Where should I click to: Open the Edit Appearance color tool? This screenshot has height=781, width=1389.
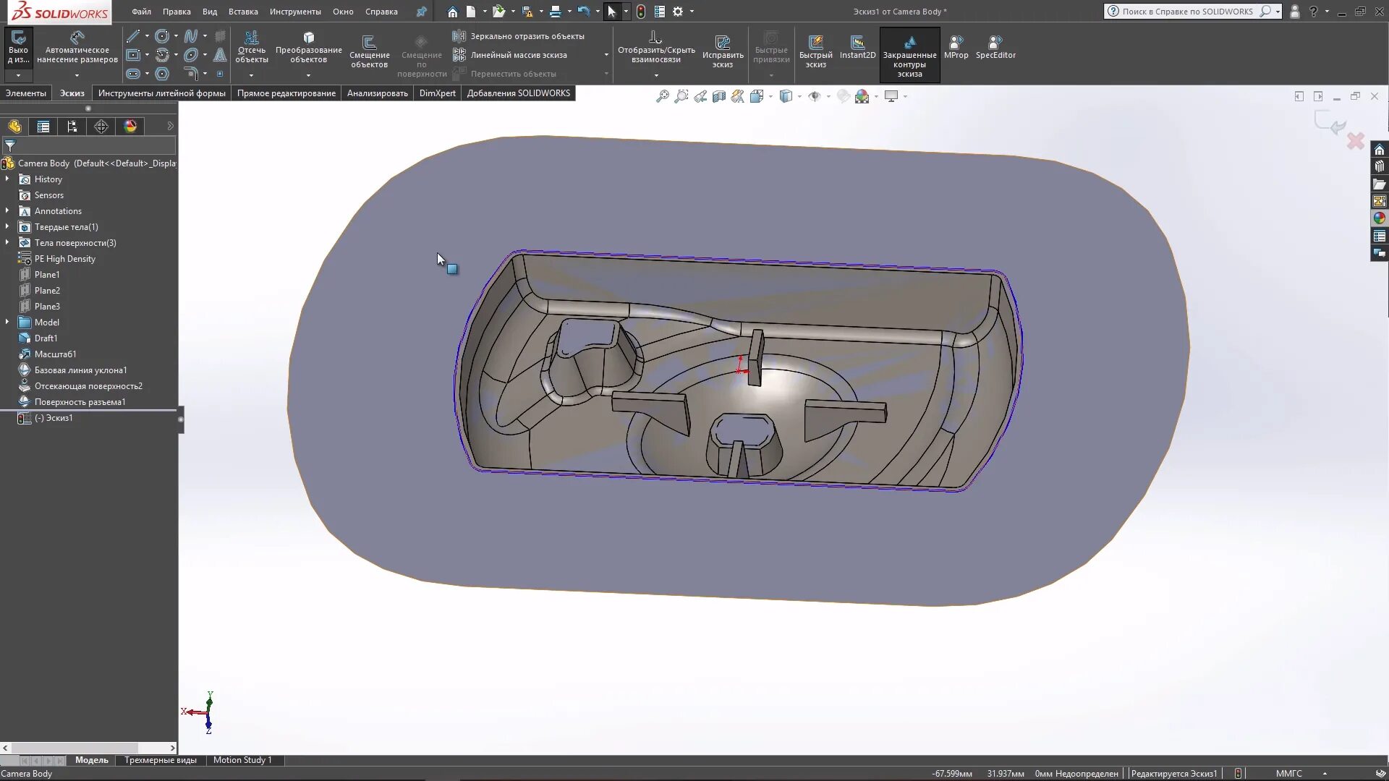[x=843, y=96]
